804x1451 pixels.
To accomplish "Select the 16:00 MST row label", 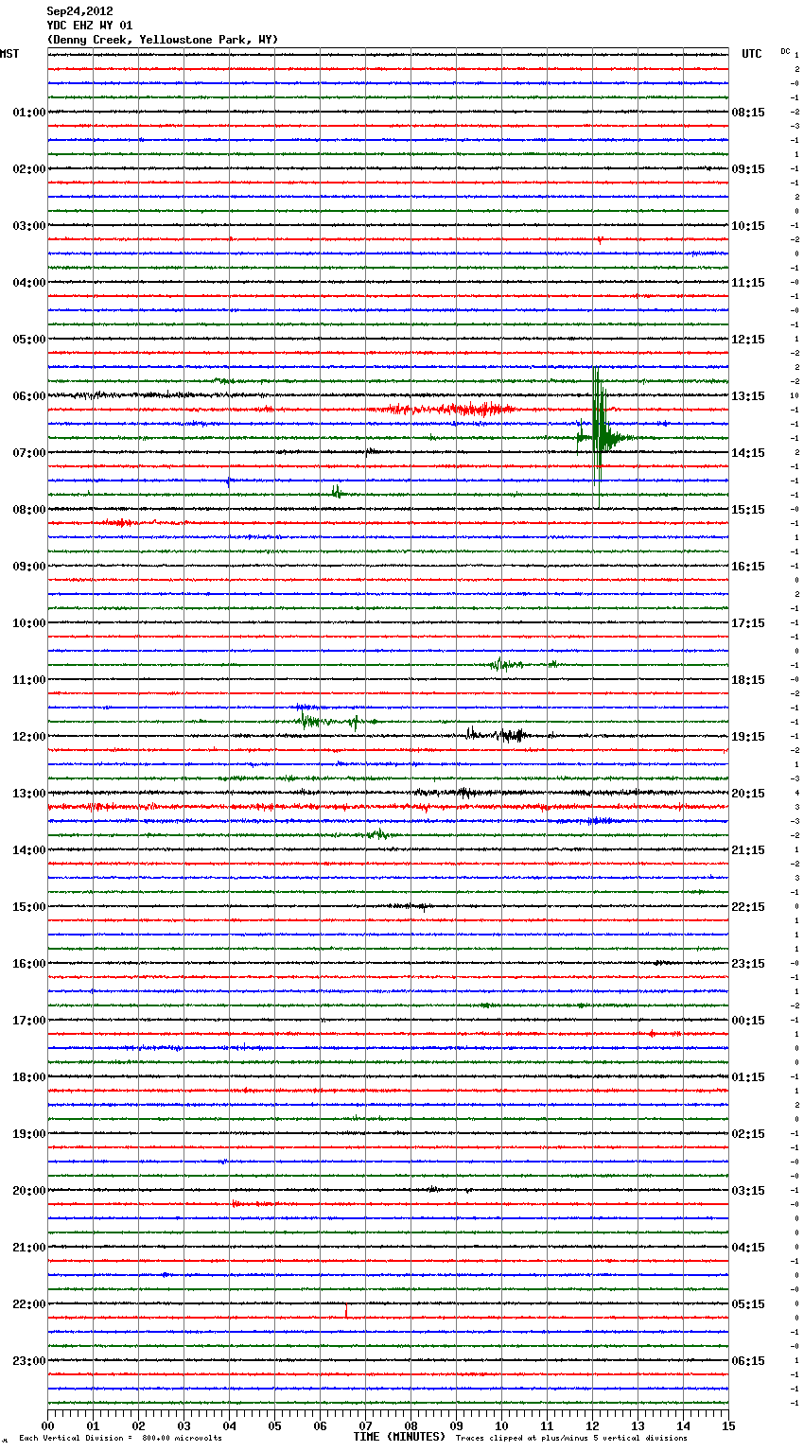I will [x=29, y=964].
